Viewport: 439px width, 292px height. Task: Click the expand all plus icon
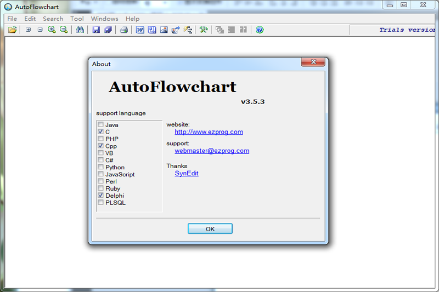[28, 30]
